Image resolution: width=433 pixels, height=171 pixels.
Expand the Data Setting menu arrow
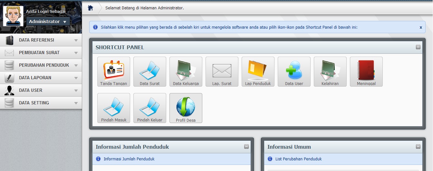pyautogui.click(x=76, y=103)
